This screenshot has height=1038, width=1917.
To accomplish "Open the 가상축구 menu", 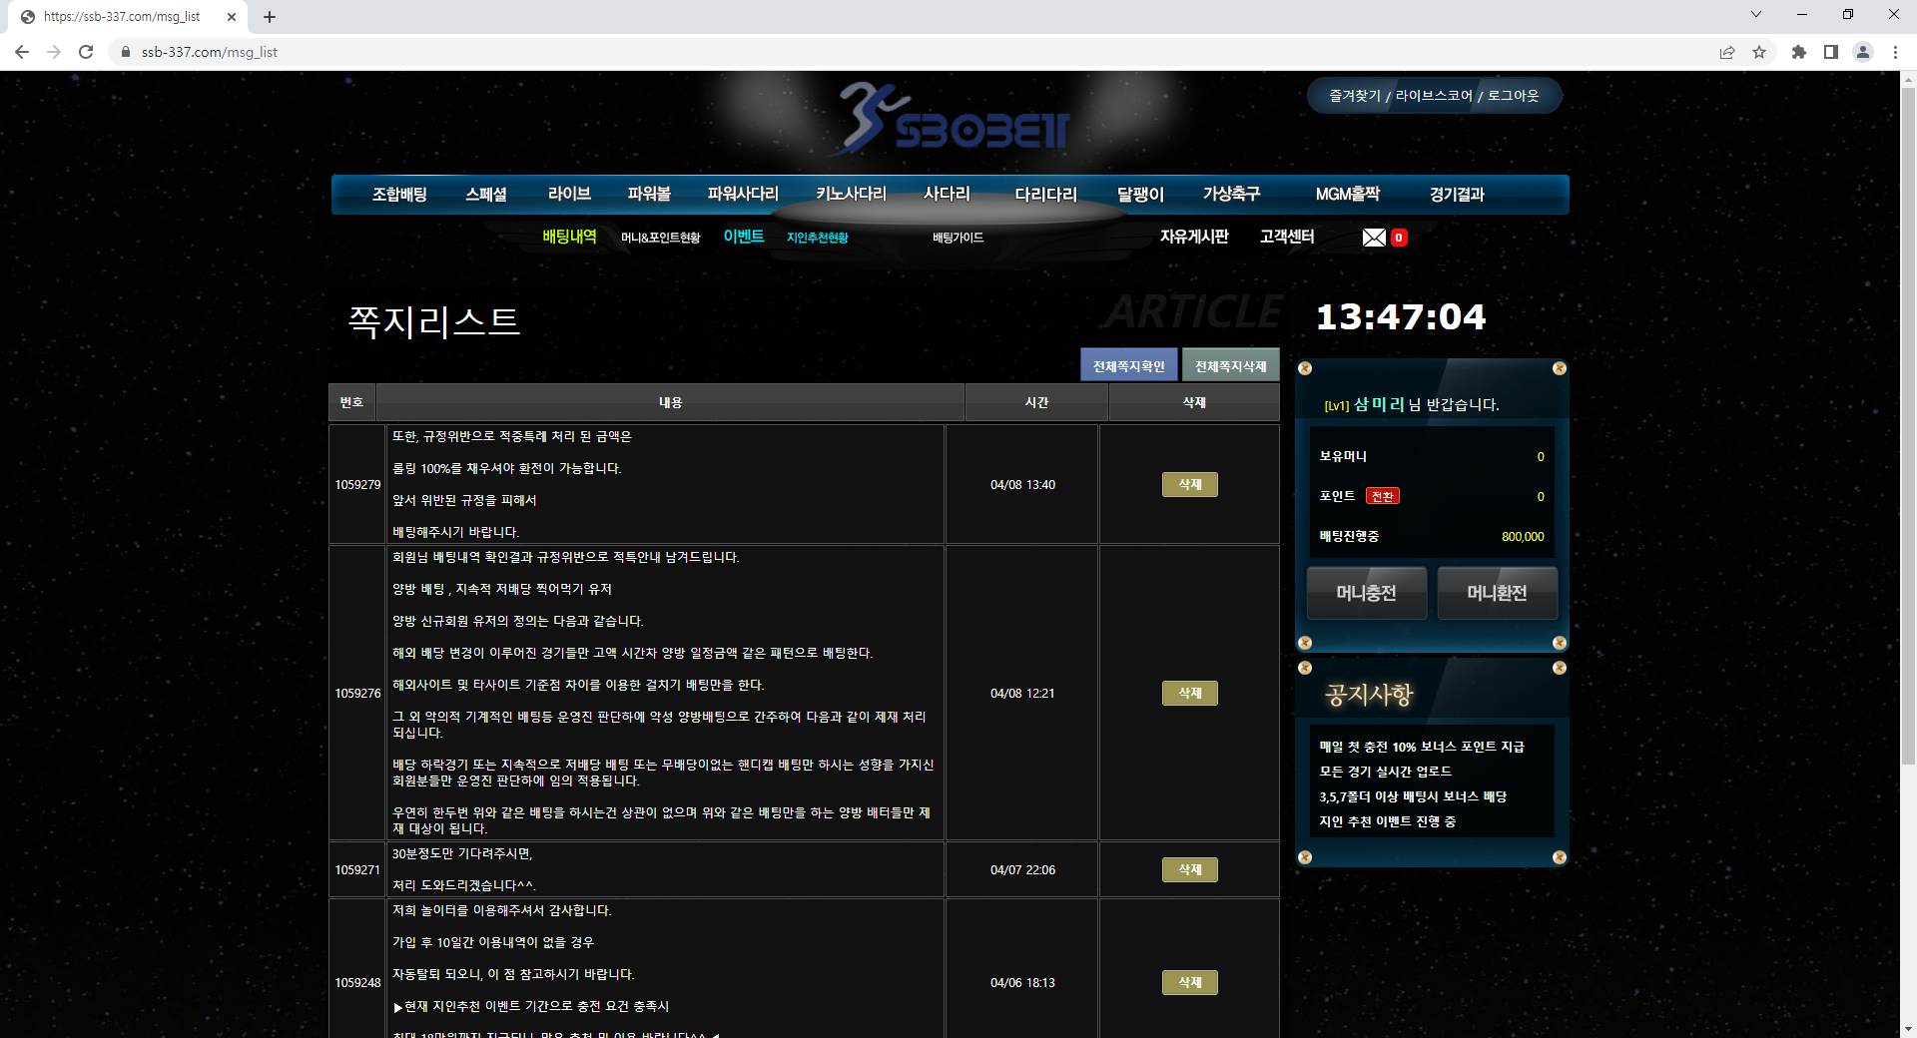I will click(x=1231, y=194).
